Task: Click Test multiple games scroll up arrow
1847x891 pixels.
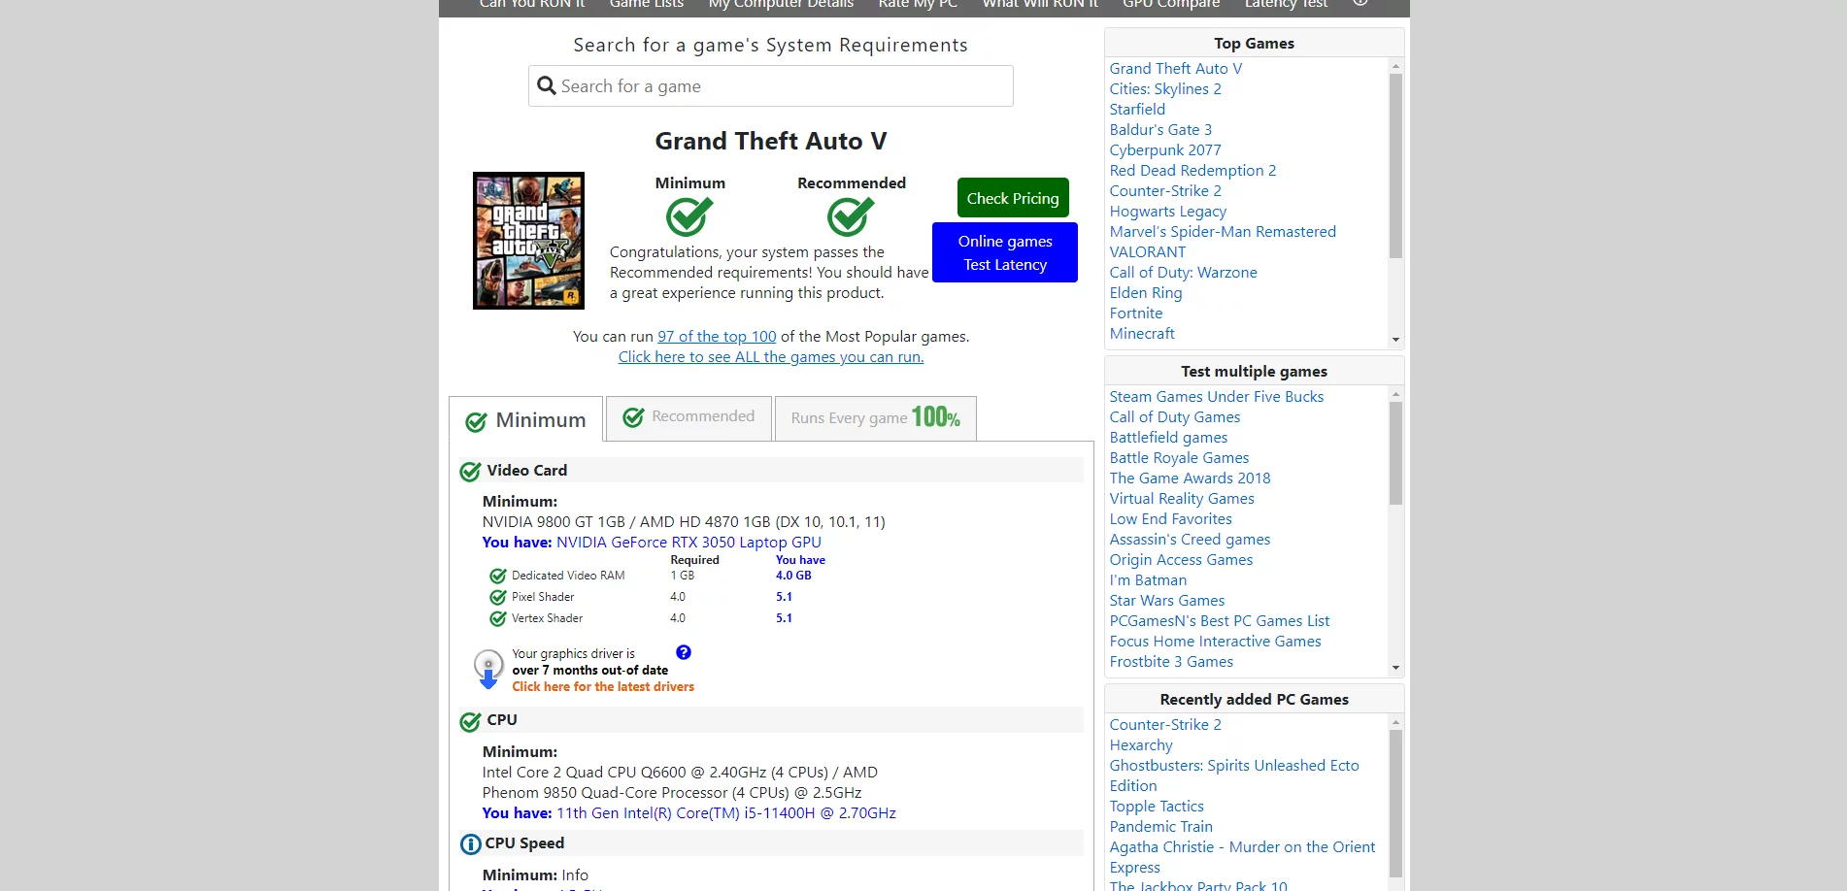Action: [x=1395, y=394]
